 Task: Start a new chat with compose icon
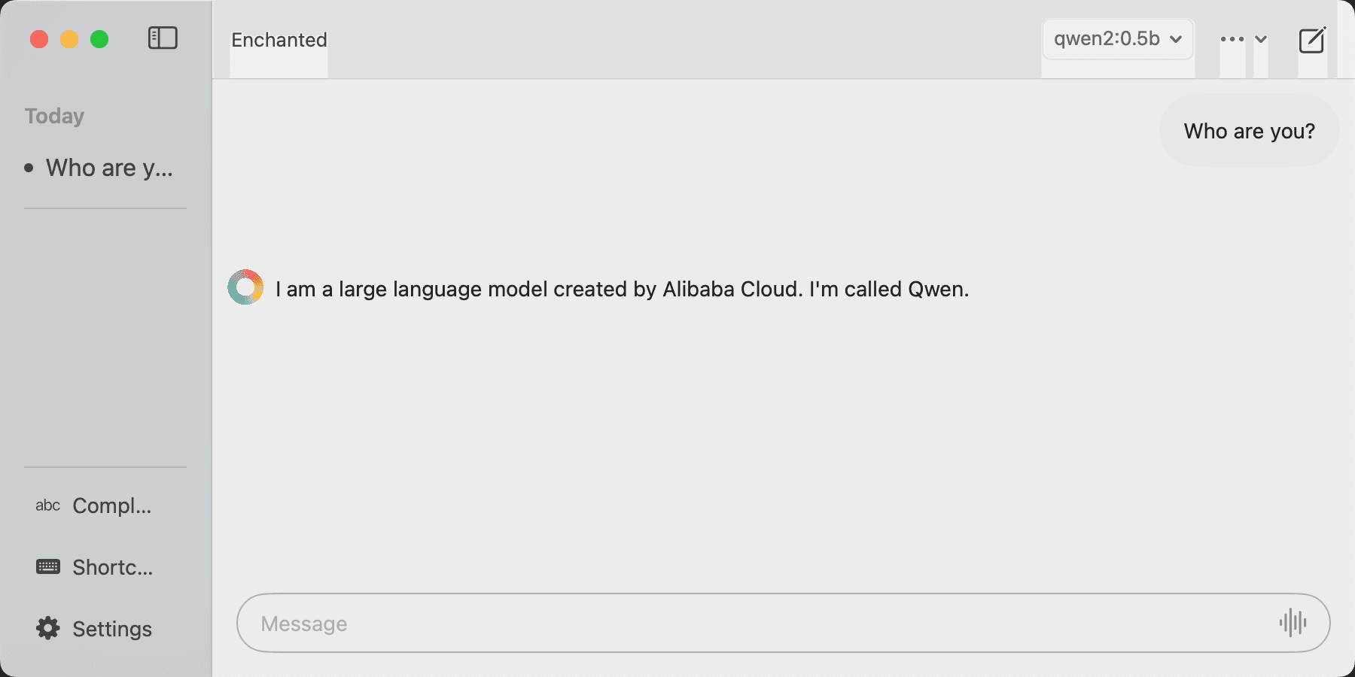click(1312, 40)
